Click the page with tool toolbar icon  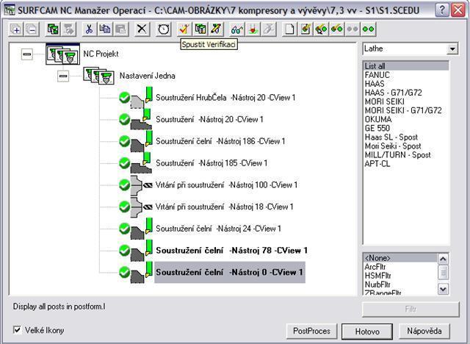pos(305,29)
